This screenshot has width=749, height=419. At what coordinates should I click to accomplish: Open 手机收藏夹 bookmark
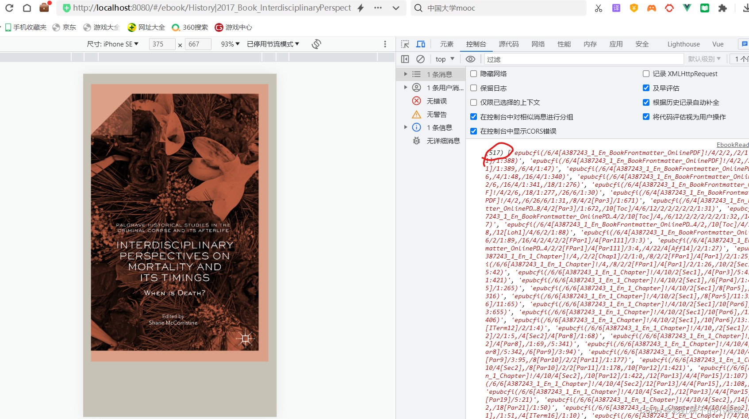point(26,27)
